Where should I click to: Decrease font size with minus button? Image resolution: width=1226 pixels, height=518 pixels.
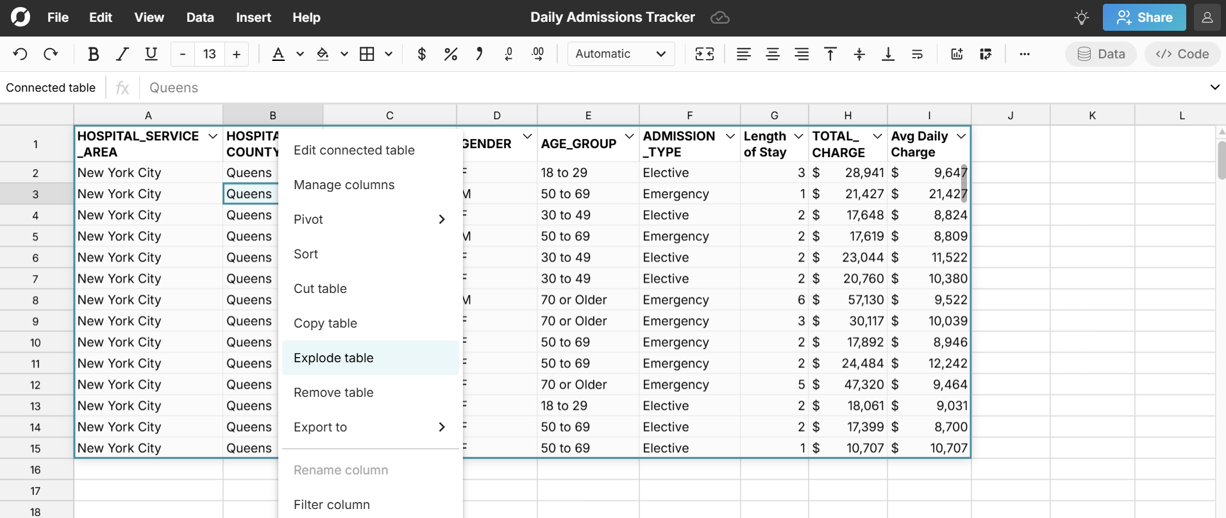183,54
